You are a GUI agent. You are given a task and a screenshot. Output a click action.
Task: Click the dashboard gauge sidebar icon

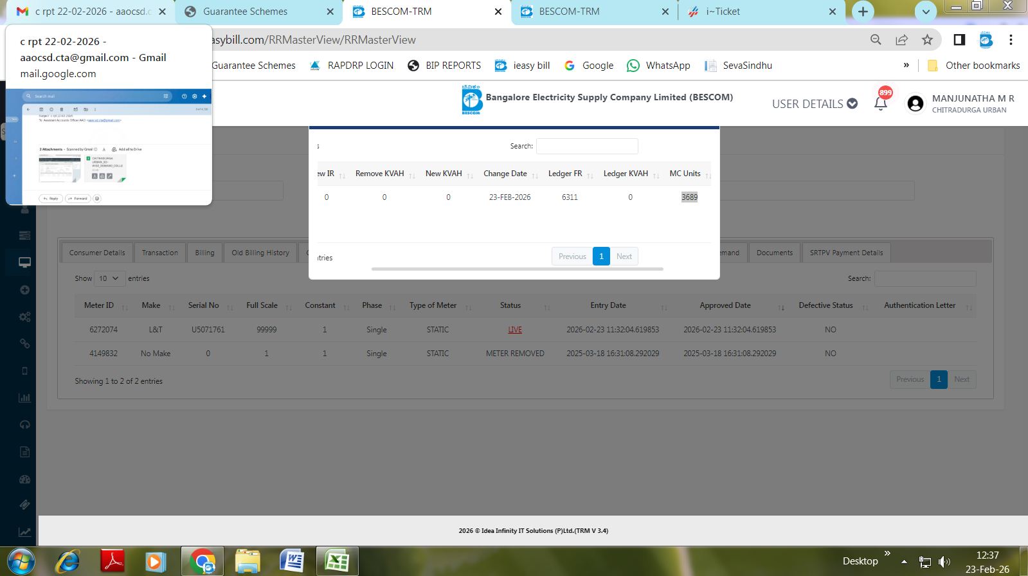click(24, 480)
